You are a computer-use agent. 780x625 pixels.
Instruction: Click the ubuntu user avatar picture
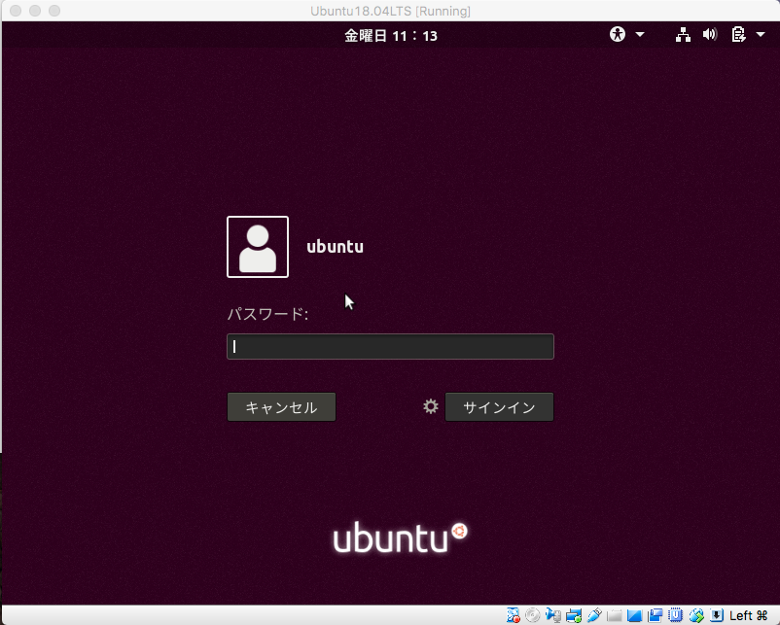258,247
